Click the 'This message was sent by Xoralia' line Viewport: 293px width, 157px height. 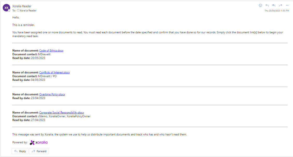pyautogui.click(x=99, y=134)
